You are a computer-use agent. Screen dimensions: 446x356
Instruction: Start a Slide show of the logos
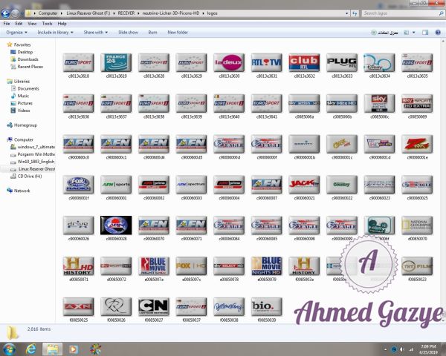coord(128,33)
